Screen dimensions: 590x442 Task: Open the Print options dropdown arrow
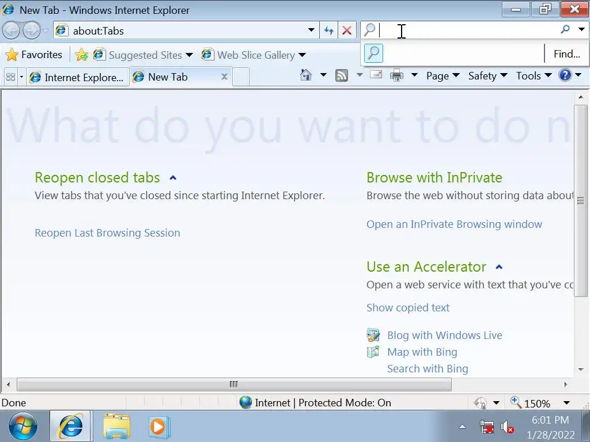point(414,75)
